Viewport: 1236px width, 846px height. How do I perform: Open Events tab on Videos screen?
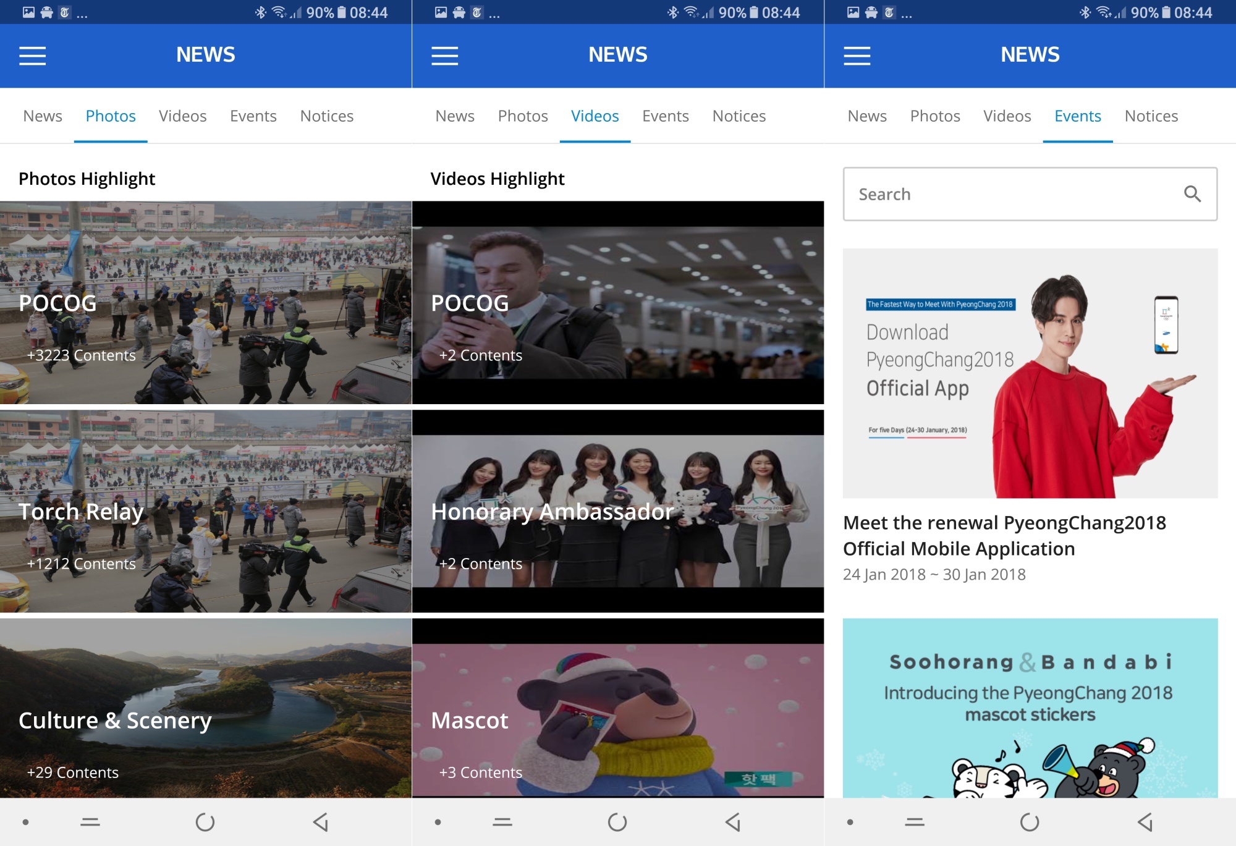665,116
